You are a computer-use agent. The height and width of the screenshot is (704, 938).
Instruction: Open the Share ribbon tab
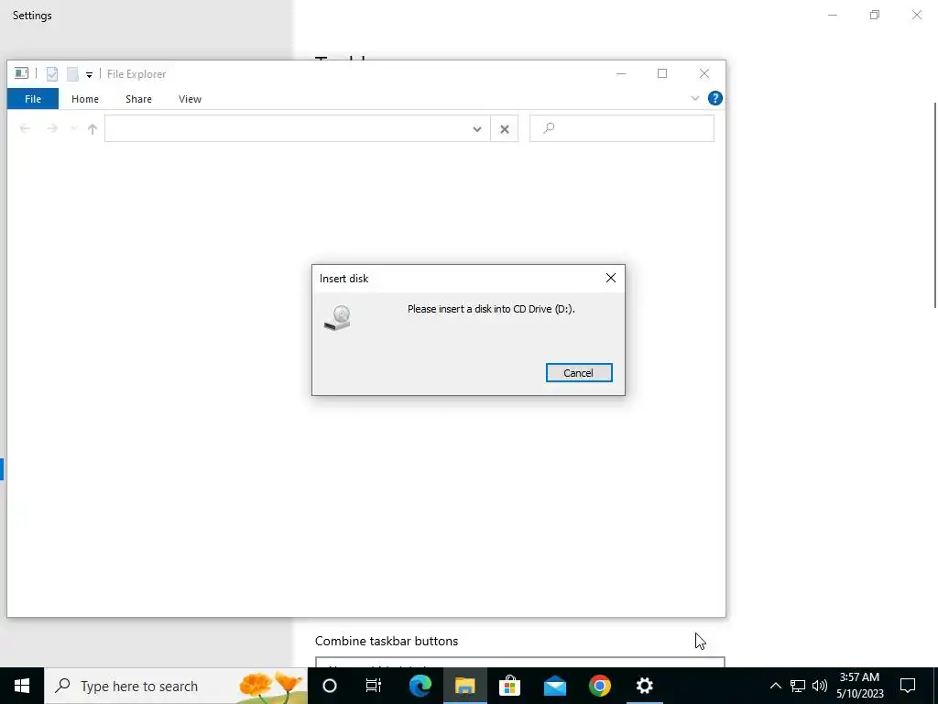(x=138, y=99)
